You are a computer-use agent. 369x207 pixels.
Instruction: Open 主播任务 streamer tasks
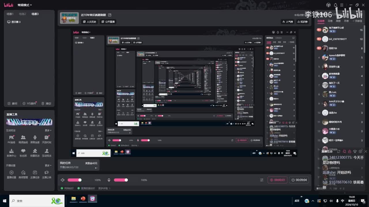(x=35, y=175)
